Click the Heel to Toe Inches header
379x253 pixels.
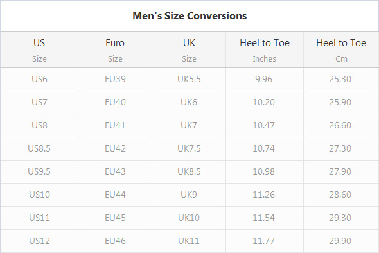click(x=265, y=50)
